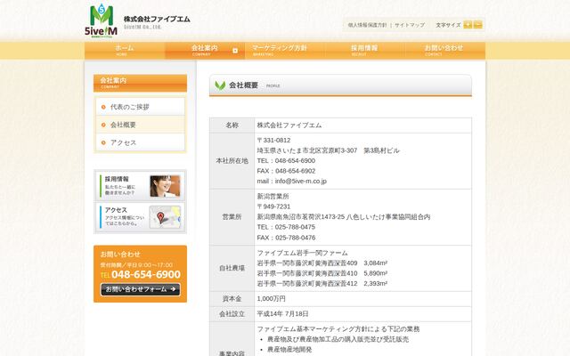Screen dimensions: 570x356
Task: Click 農産物産地開発 bullet item
Action: click(x=289, y=349)
